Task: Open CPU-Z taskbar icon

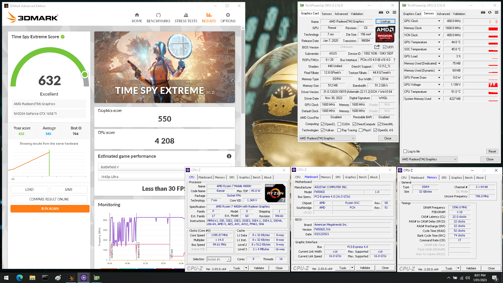Action: 84,278
